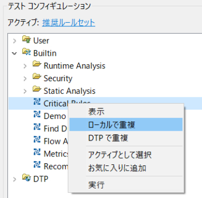Select the Recom configuration label
202x198 pixels.
(x=56, y=166)
